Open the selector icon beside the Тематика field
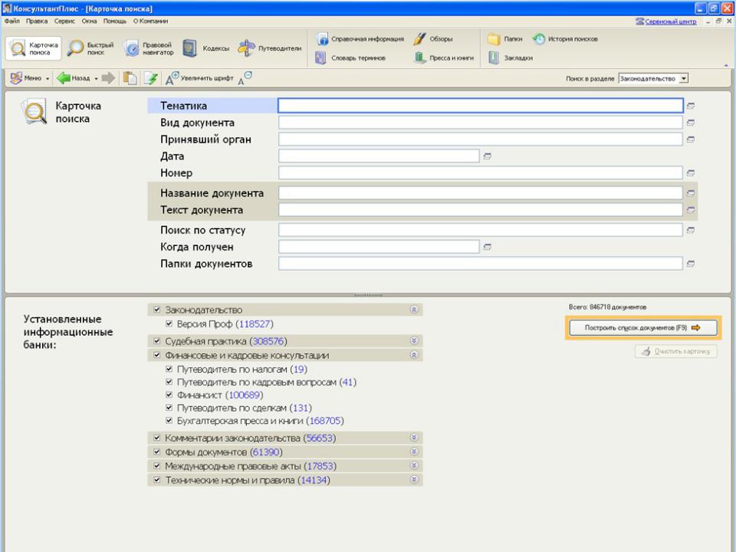Image resolution: width=736 pixels, height=552 pixels. click(691, 106)
